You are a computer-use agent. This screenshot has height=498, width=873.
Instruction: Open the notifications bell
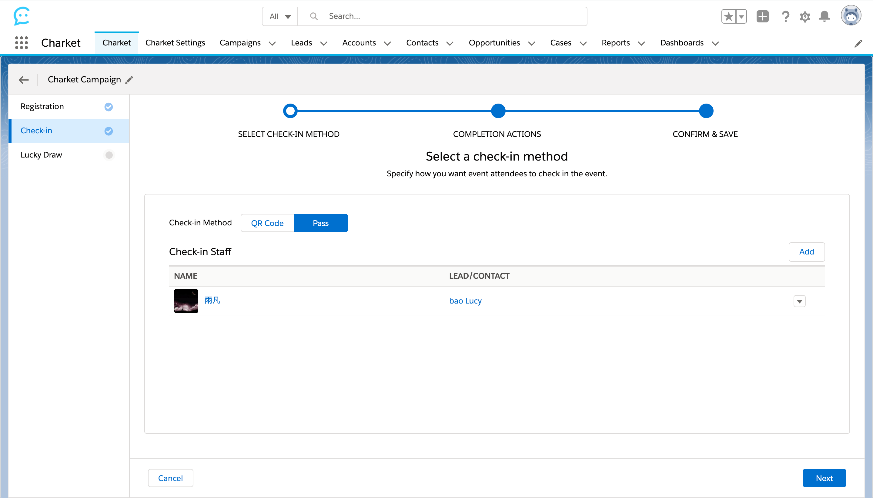click(824, 16)
